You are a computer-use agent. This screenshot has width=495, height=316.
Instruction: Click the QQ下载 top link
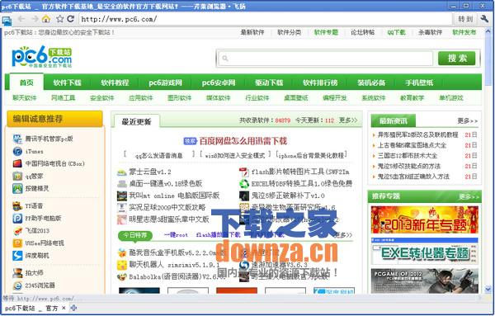[x=397, y=32]
